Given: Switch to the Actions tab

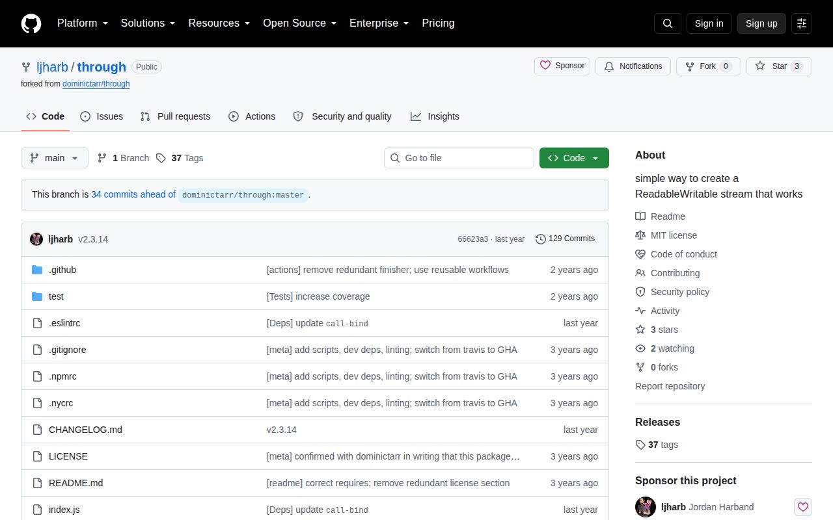Looking at the screenshot, I should [252, 116].
